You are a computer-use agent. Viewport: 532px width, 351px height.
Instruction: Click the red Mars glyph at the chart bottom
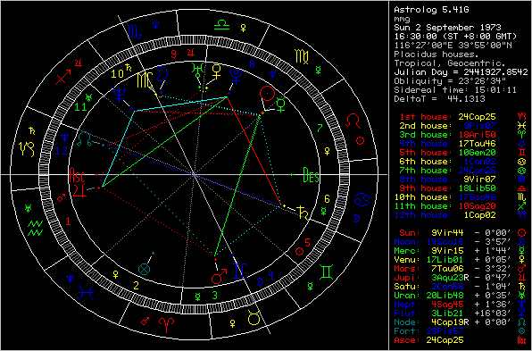point(219,276)
